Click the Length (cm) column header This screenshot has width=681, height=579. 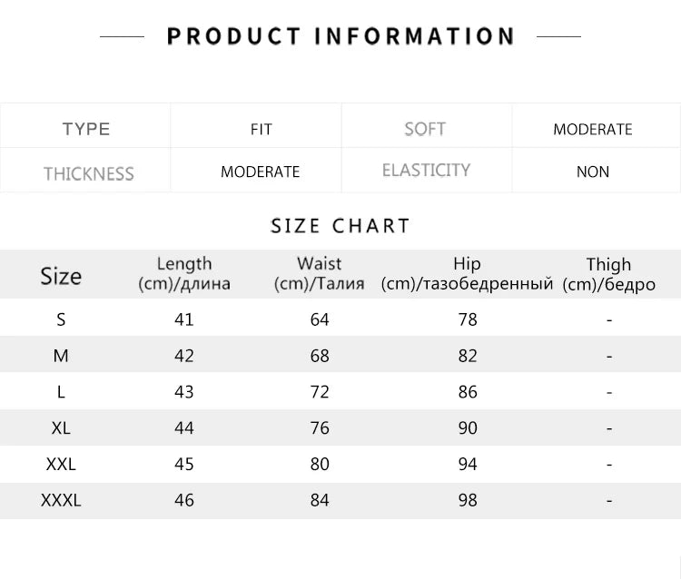(184, 273)
